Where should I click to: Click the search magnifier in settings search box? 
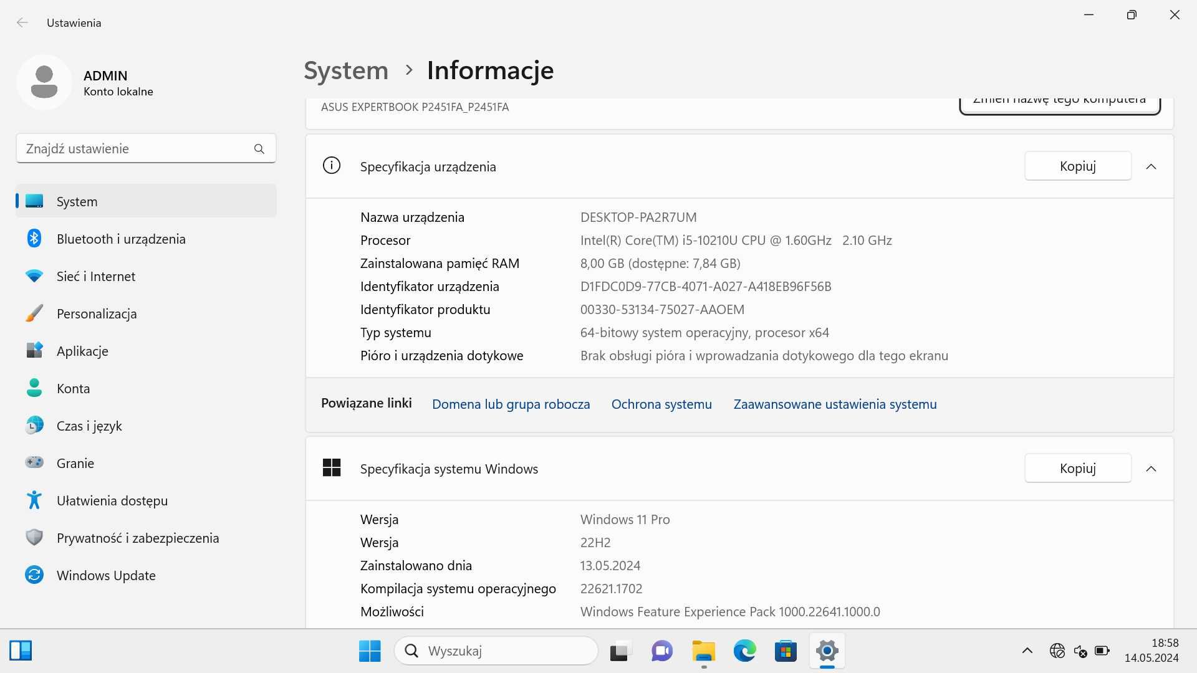click(x=259, y=149)
